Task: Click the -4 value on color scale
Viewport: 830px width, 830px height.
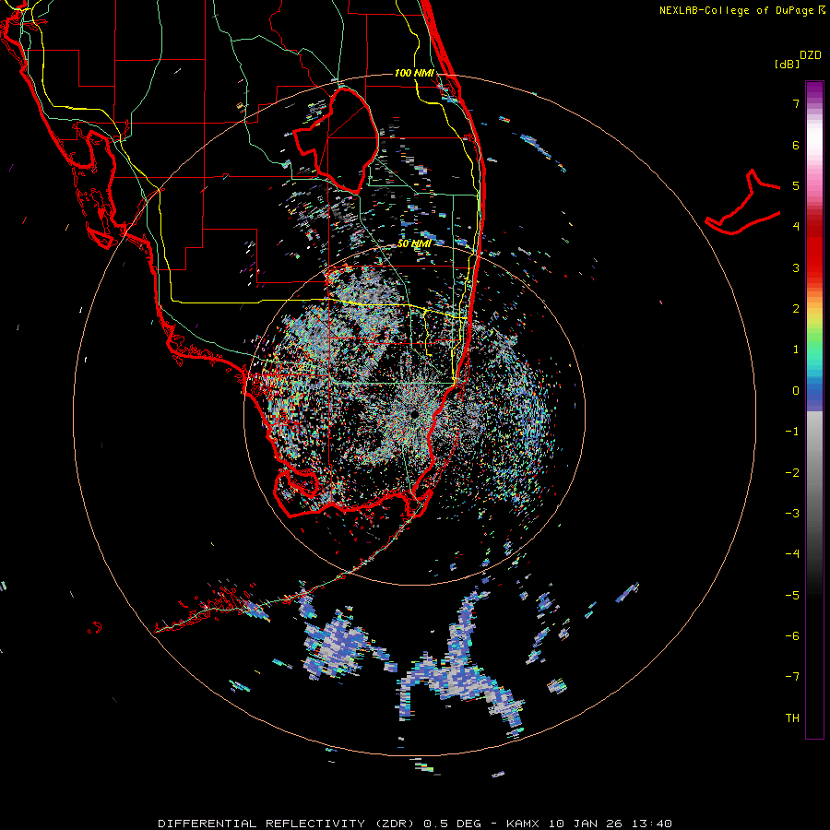Action: click(792, 554)
